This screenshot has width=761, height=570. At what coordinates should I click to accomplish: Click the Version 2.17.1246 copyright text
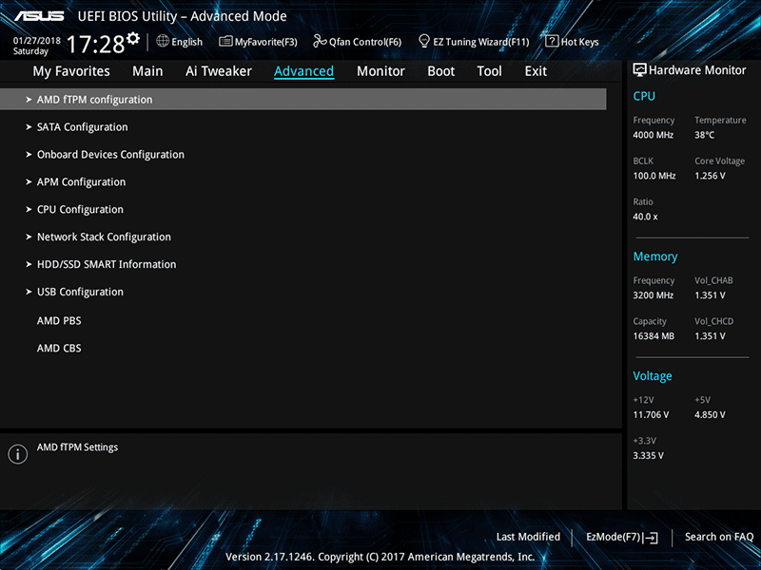(380, 557)
